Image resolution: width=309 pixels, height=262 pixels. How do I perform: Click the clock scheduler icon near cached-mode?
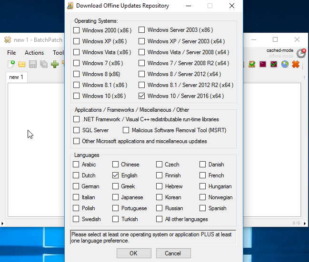[x=301, y=53]
